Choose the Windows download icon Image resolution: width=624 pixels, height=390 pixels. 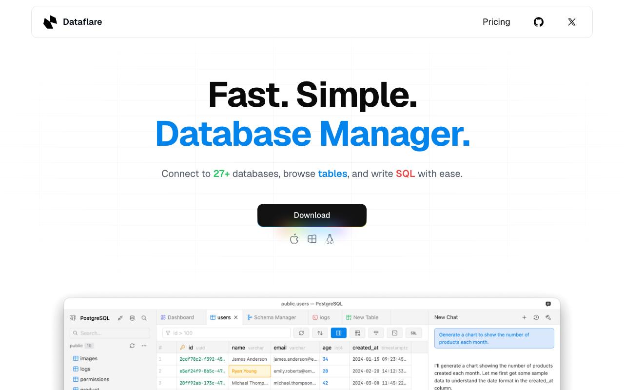(x=312, y=239)
